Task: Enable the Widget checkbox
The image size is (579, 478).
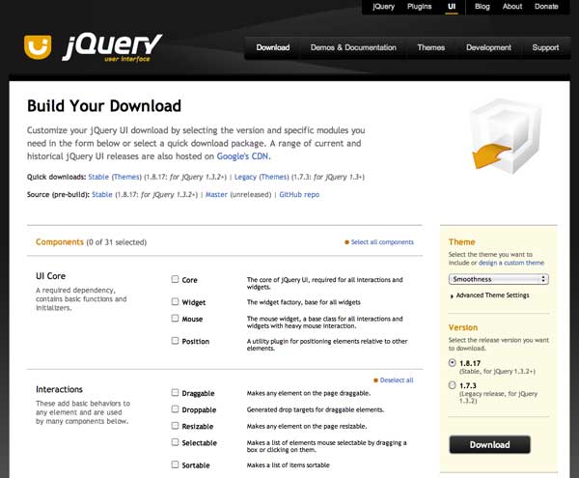Action: pos(175,302)
